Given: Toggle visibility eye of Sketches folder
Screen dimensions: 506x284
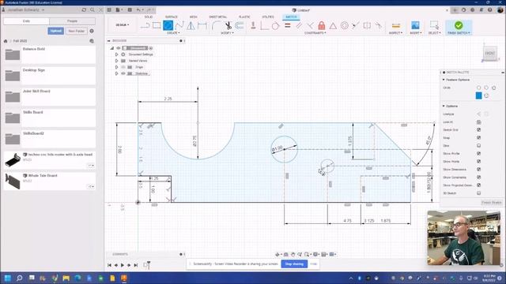Looking at the screenshot, I should [x=123, y=73].
